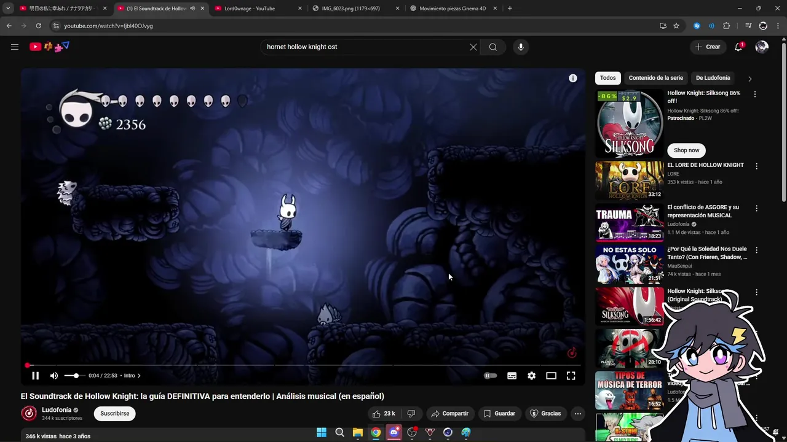Open options for ASGORE conflict video
Viewport: 787px width, 442px height.
coord(756,209)
